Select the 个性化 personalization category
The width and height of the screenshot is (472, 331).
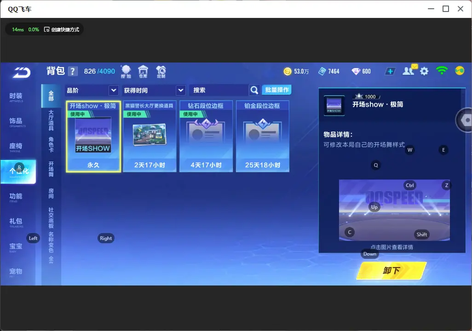click(x=18, y=171)
